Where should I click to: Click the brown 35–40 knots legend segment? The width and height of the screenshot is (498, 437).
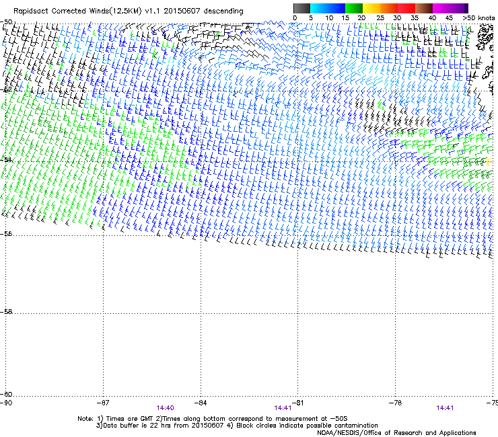424,8
